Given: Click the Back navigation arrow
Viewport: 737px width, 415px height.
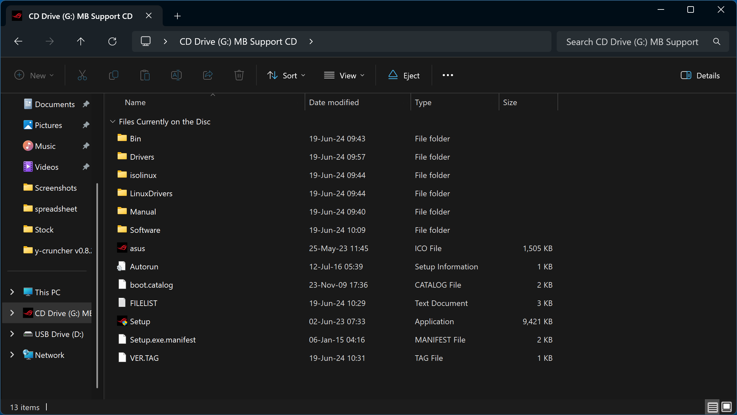Looking at the screenshot, I should click(x=19, y=41).
